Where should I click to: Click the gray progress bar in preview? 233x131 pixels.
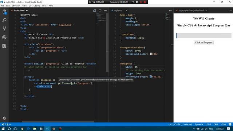tap(204, 36)
